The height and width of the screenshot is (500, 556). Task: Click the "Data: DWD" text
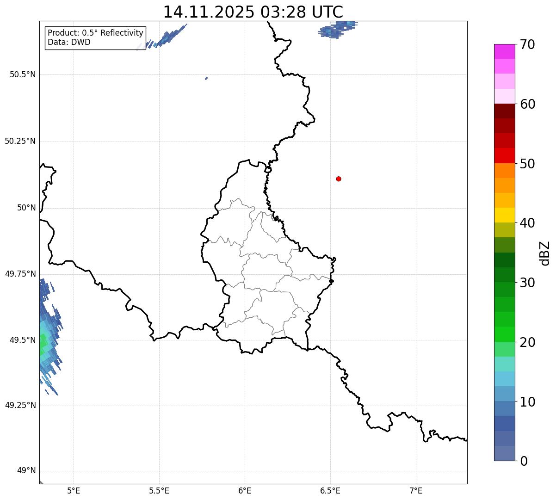point(69,42)
